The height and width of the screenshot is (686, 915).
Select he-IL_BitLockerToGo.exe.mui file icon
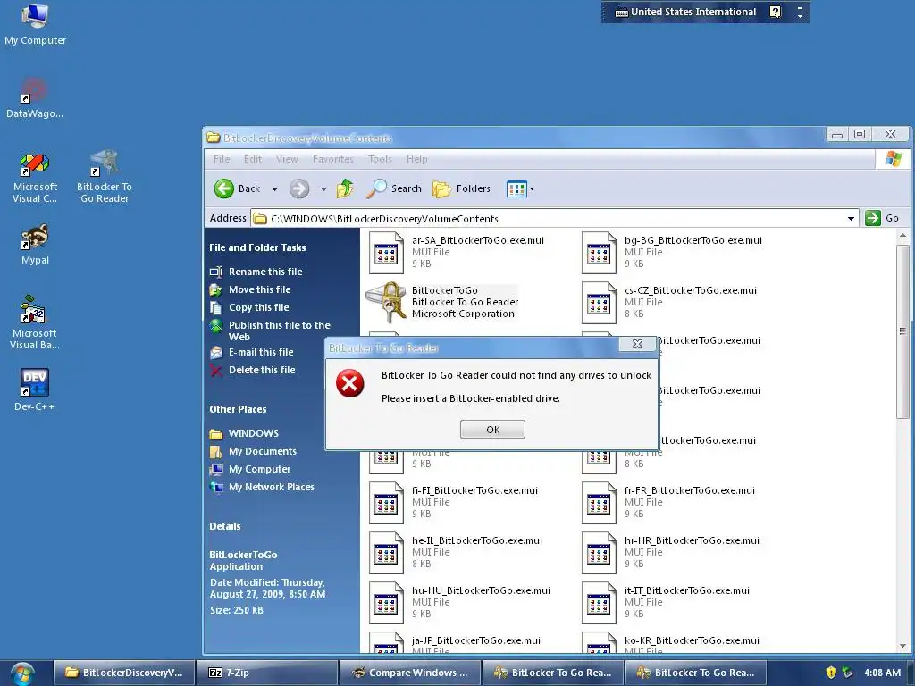coord(386,553)
